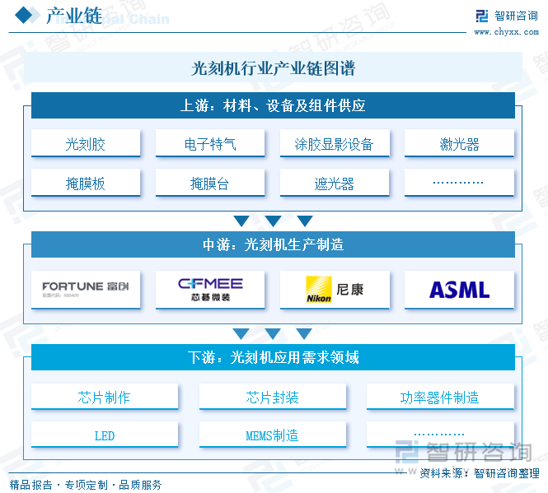Image resolution: width=548 pixels, height=493 pixels.
Task: Click the MEMS制造 box
Action: [x=273, y=435]
